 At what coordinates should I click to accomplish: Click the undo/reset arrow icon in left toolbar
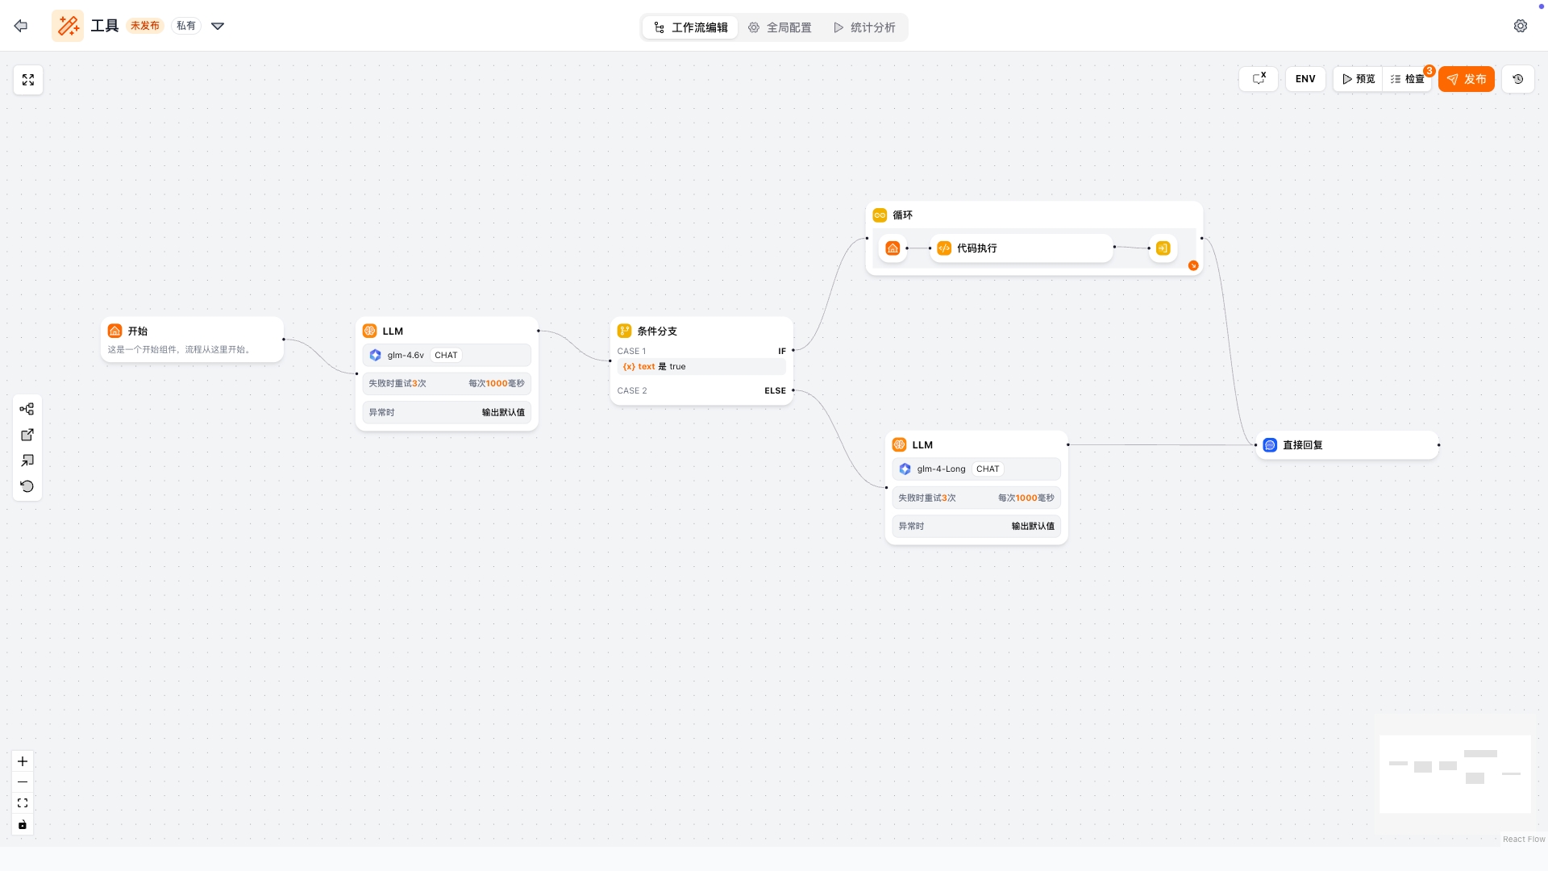tap(27, 486)
